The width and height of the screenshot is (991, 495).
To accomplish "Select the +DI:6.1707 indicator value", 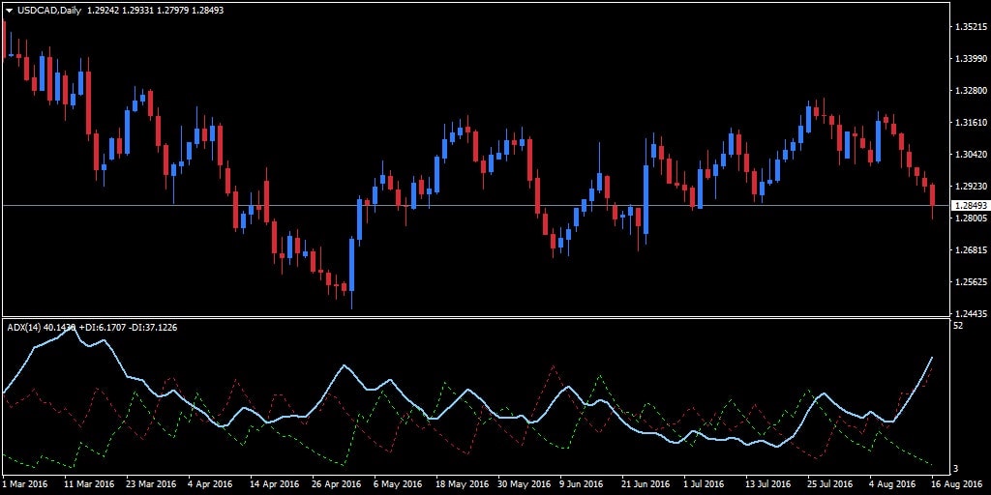I will [101, 327].
